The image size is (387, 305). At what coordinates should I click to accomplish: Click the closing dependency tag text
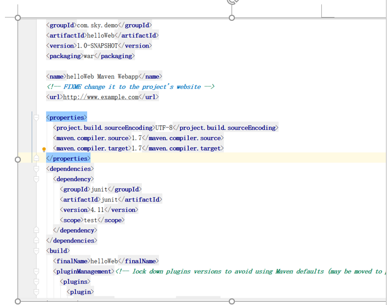(x=76, y=231)
